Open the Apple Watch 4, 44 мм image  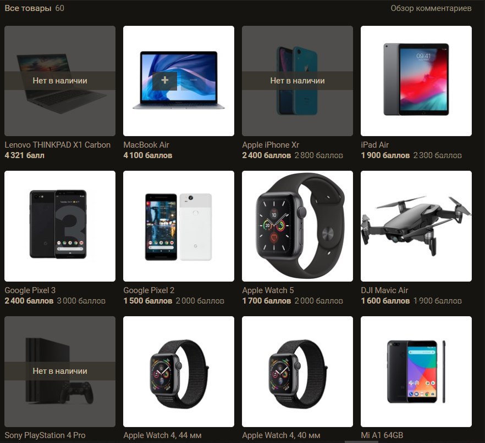tap(179, 372)
